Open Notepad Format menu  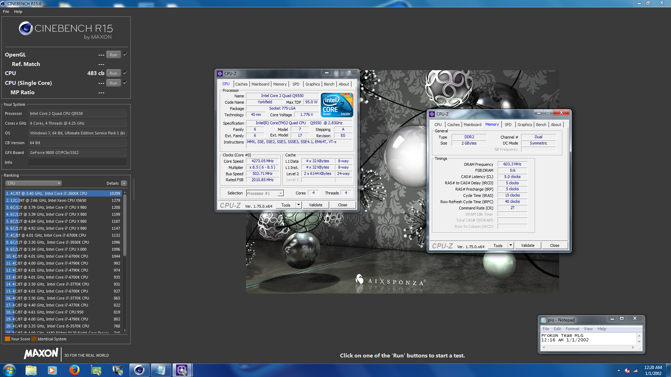coord(572,329)
